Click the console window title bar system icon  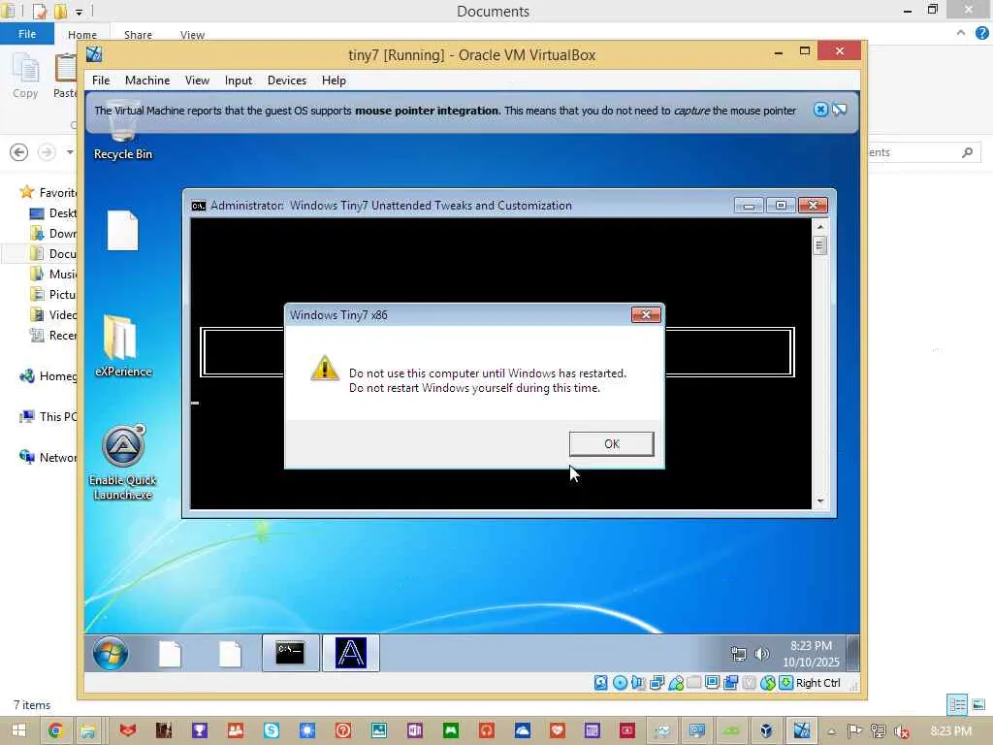199,206
